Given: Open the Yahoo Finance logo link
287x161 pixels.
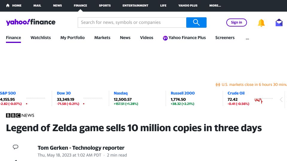Looking at the screenshot, I should pos(31,22).
